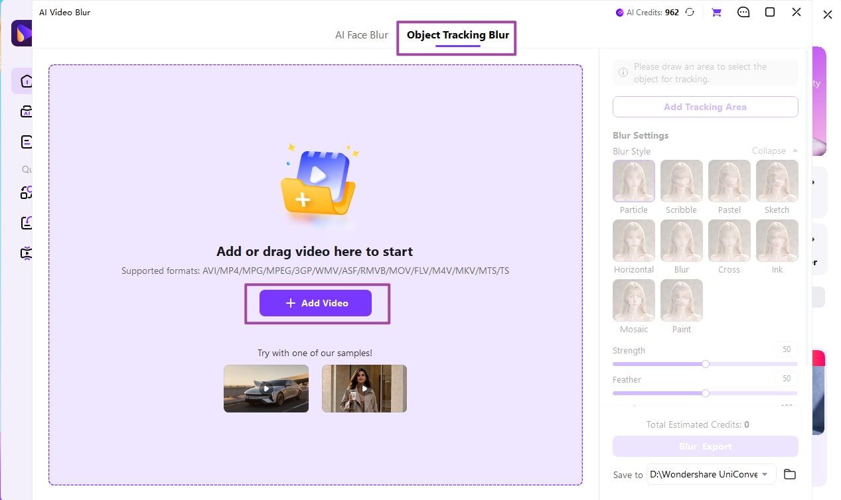Choose the Ink blur style
The height and width of the screenshot is (500, 841).
[x=777, y=241]
